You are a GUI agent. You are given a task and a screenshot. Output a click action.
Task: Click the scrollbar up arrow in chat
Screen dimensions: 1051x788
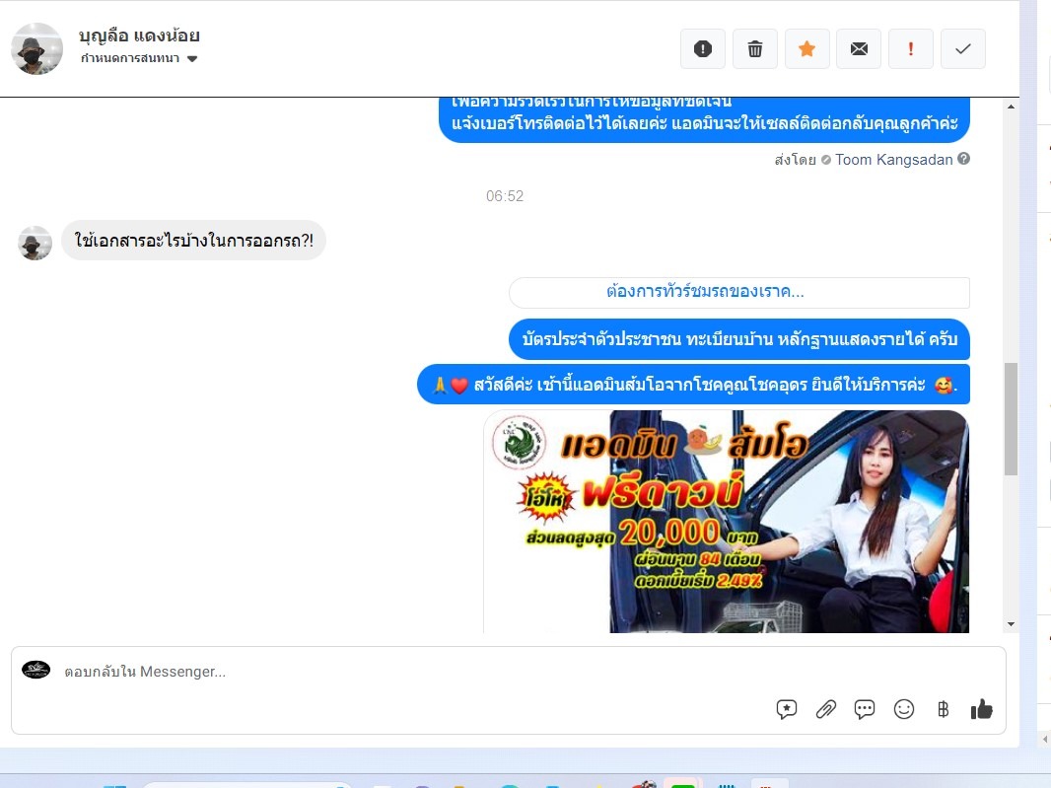1010,106
